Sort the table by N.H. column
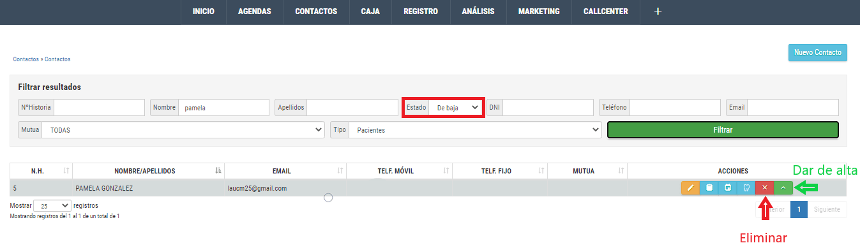Screen dimensions: 860x250 [x=66, y=171]
